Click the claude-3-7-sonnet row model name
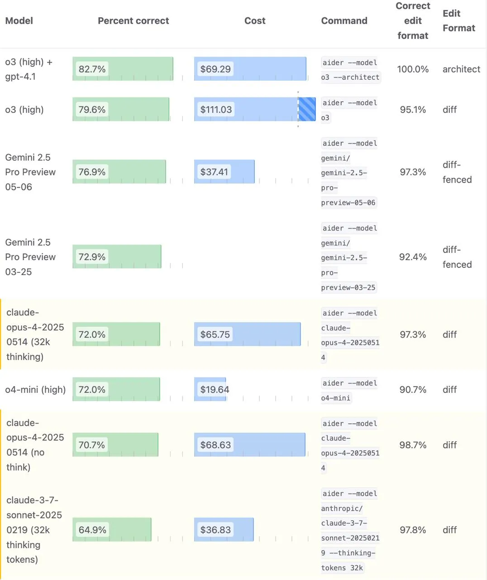Image resolution: width=487 pixels, height=580 pixels. pos(34,530)
